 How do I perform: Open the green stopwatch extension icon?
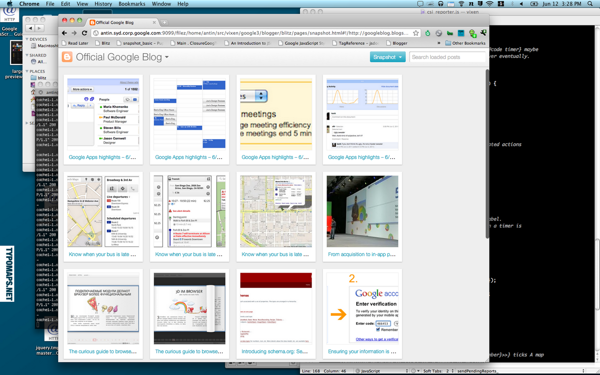pos(427,33)
